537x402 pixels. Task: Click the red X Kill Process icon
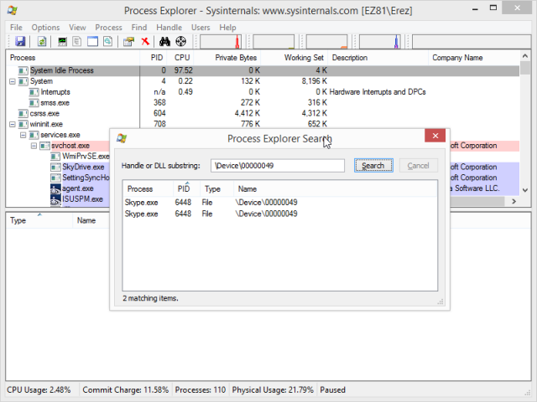145,41
